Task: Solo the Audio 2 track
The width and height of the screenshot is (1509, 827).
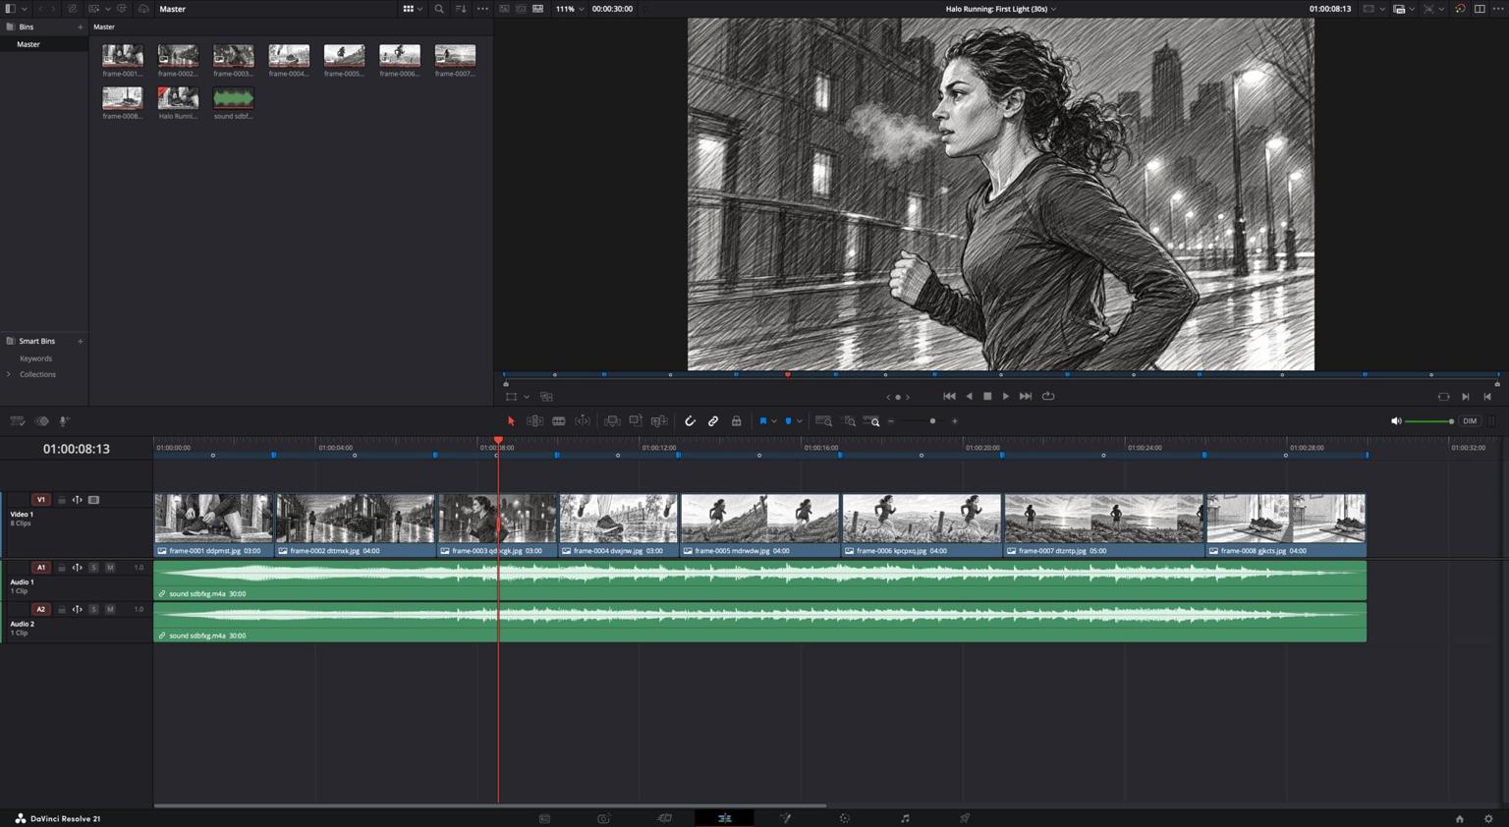Action: [x=93, y=609]
